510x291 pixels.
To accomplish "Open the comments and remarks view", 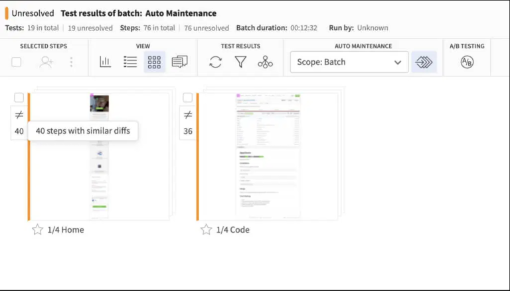I will point(179,62).
